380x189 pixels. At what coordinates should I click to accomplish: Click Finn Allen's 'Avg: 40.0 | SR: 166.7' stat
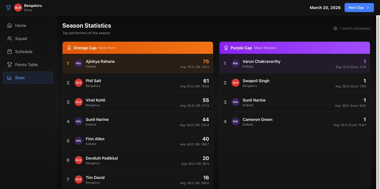click(194, 144)
